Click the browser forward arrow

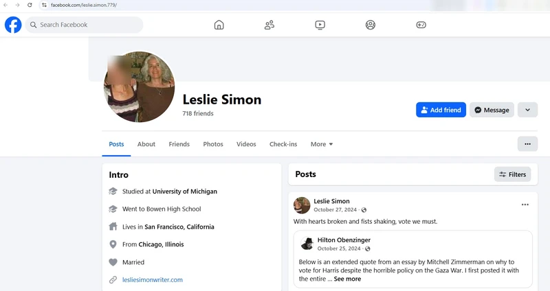tap(17, 5)
